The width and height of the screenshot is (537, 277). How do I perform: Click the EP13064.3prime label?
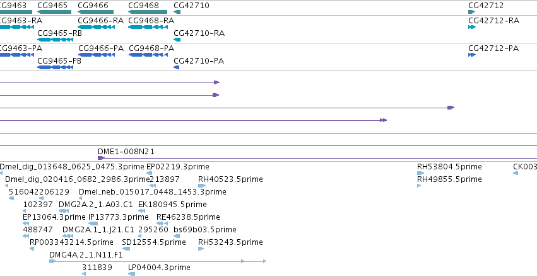pos(54,217)
